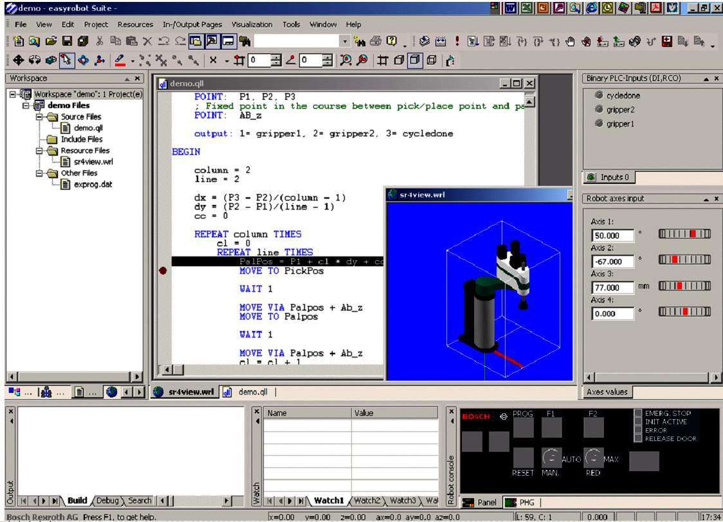Screen dimensions: 723x522
Task: Toggle the gripper2 input indicator
Action: 599,109
